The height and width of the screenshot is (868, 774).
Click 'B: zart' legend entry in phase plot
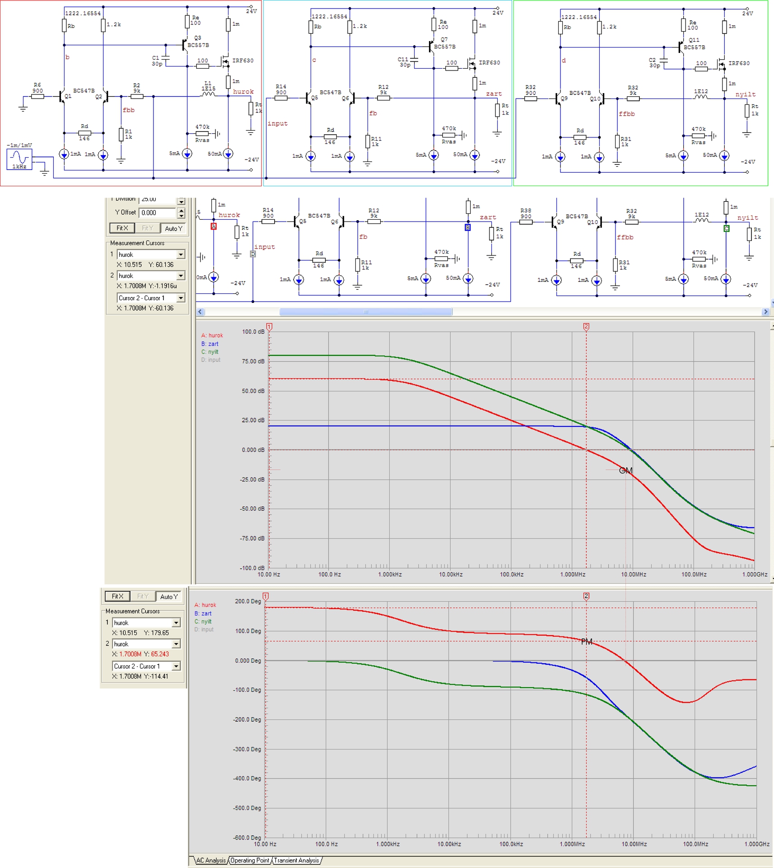point(203,613)
